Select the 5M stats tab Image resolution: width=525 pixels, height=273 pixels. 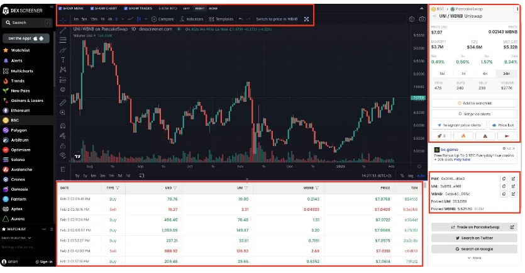(x=442, y=74)
